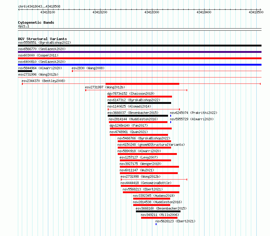Click the chr6:43418043..43418508 range text

click(39, 6)
